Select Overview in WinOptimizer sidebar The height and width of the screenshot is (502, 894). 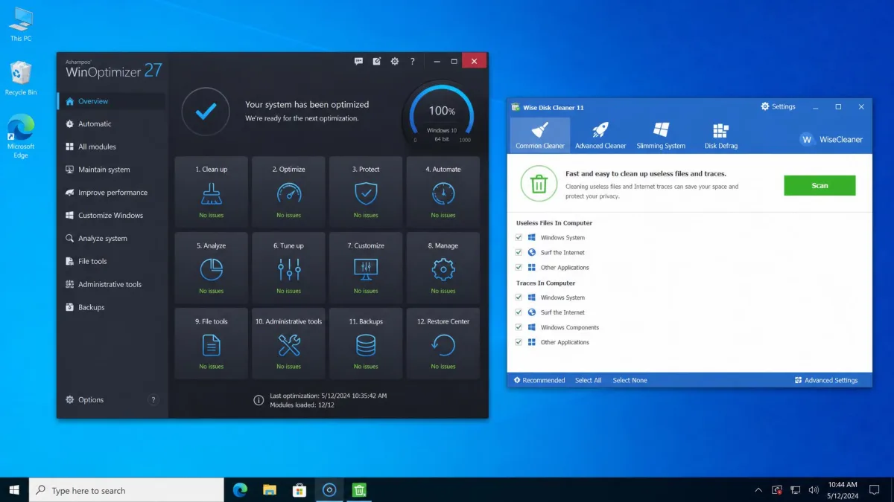112,101
